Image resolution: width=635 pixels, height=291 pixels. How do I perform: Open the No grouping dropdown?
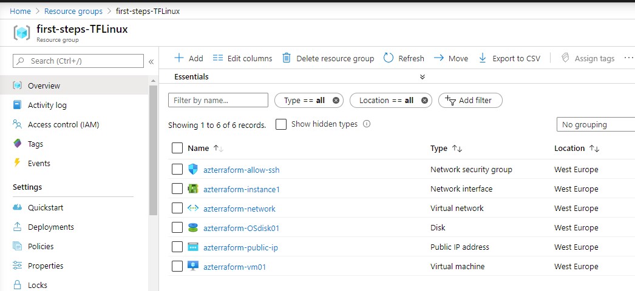(x=595, y=124)
